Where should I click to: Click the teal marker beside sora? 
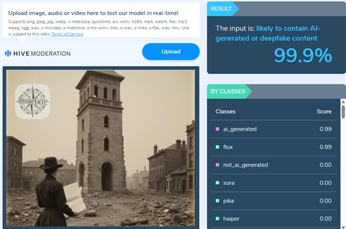pos(218,183)
